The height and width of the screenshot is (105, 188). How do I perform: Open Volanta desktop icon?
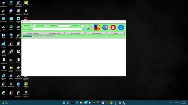click(11, 76)
